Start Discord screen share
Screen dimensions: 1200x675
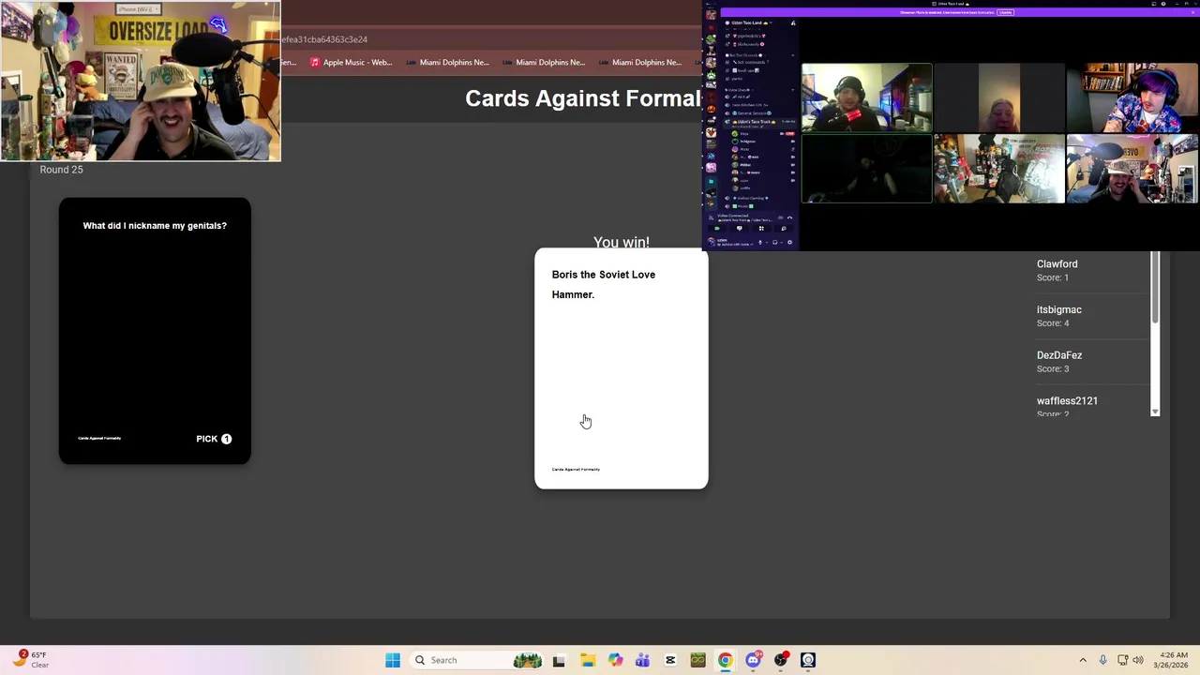pyautogui.click(x=740, y=229)
